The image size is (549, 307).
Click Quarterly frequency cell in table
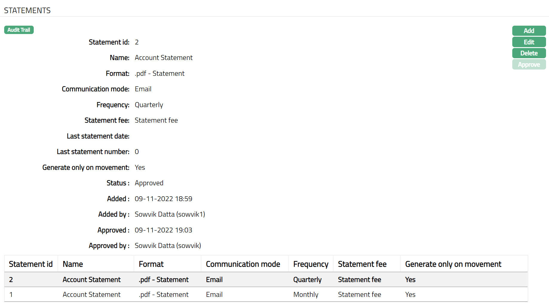(307, 280)
